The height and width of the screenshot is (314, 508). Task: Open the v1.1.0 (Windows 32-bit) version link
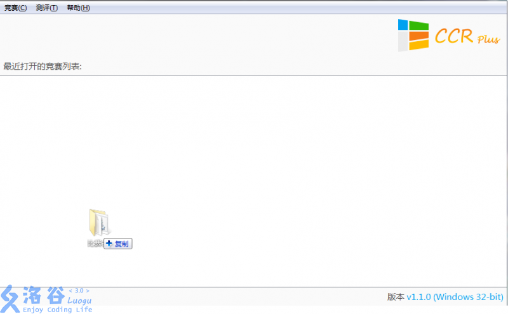(455, 297)
